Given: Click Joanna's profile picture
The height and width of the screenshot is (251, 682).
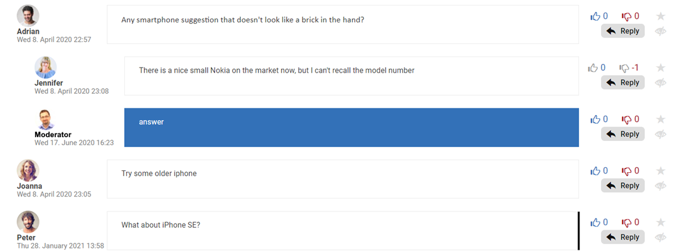Looking at the screenshot, I should point(28,170).
